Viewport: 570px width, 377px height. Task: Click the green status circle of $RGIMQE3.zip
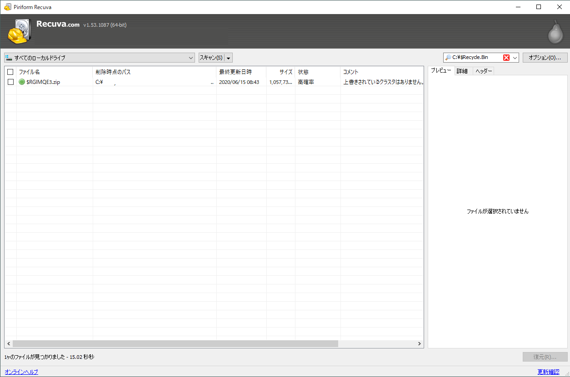coord(22,82)
